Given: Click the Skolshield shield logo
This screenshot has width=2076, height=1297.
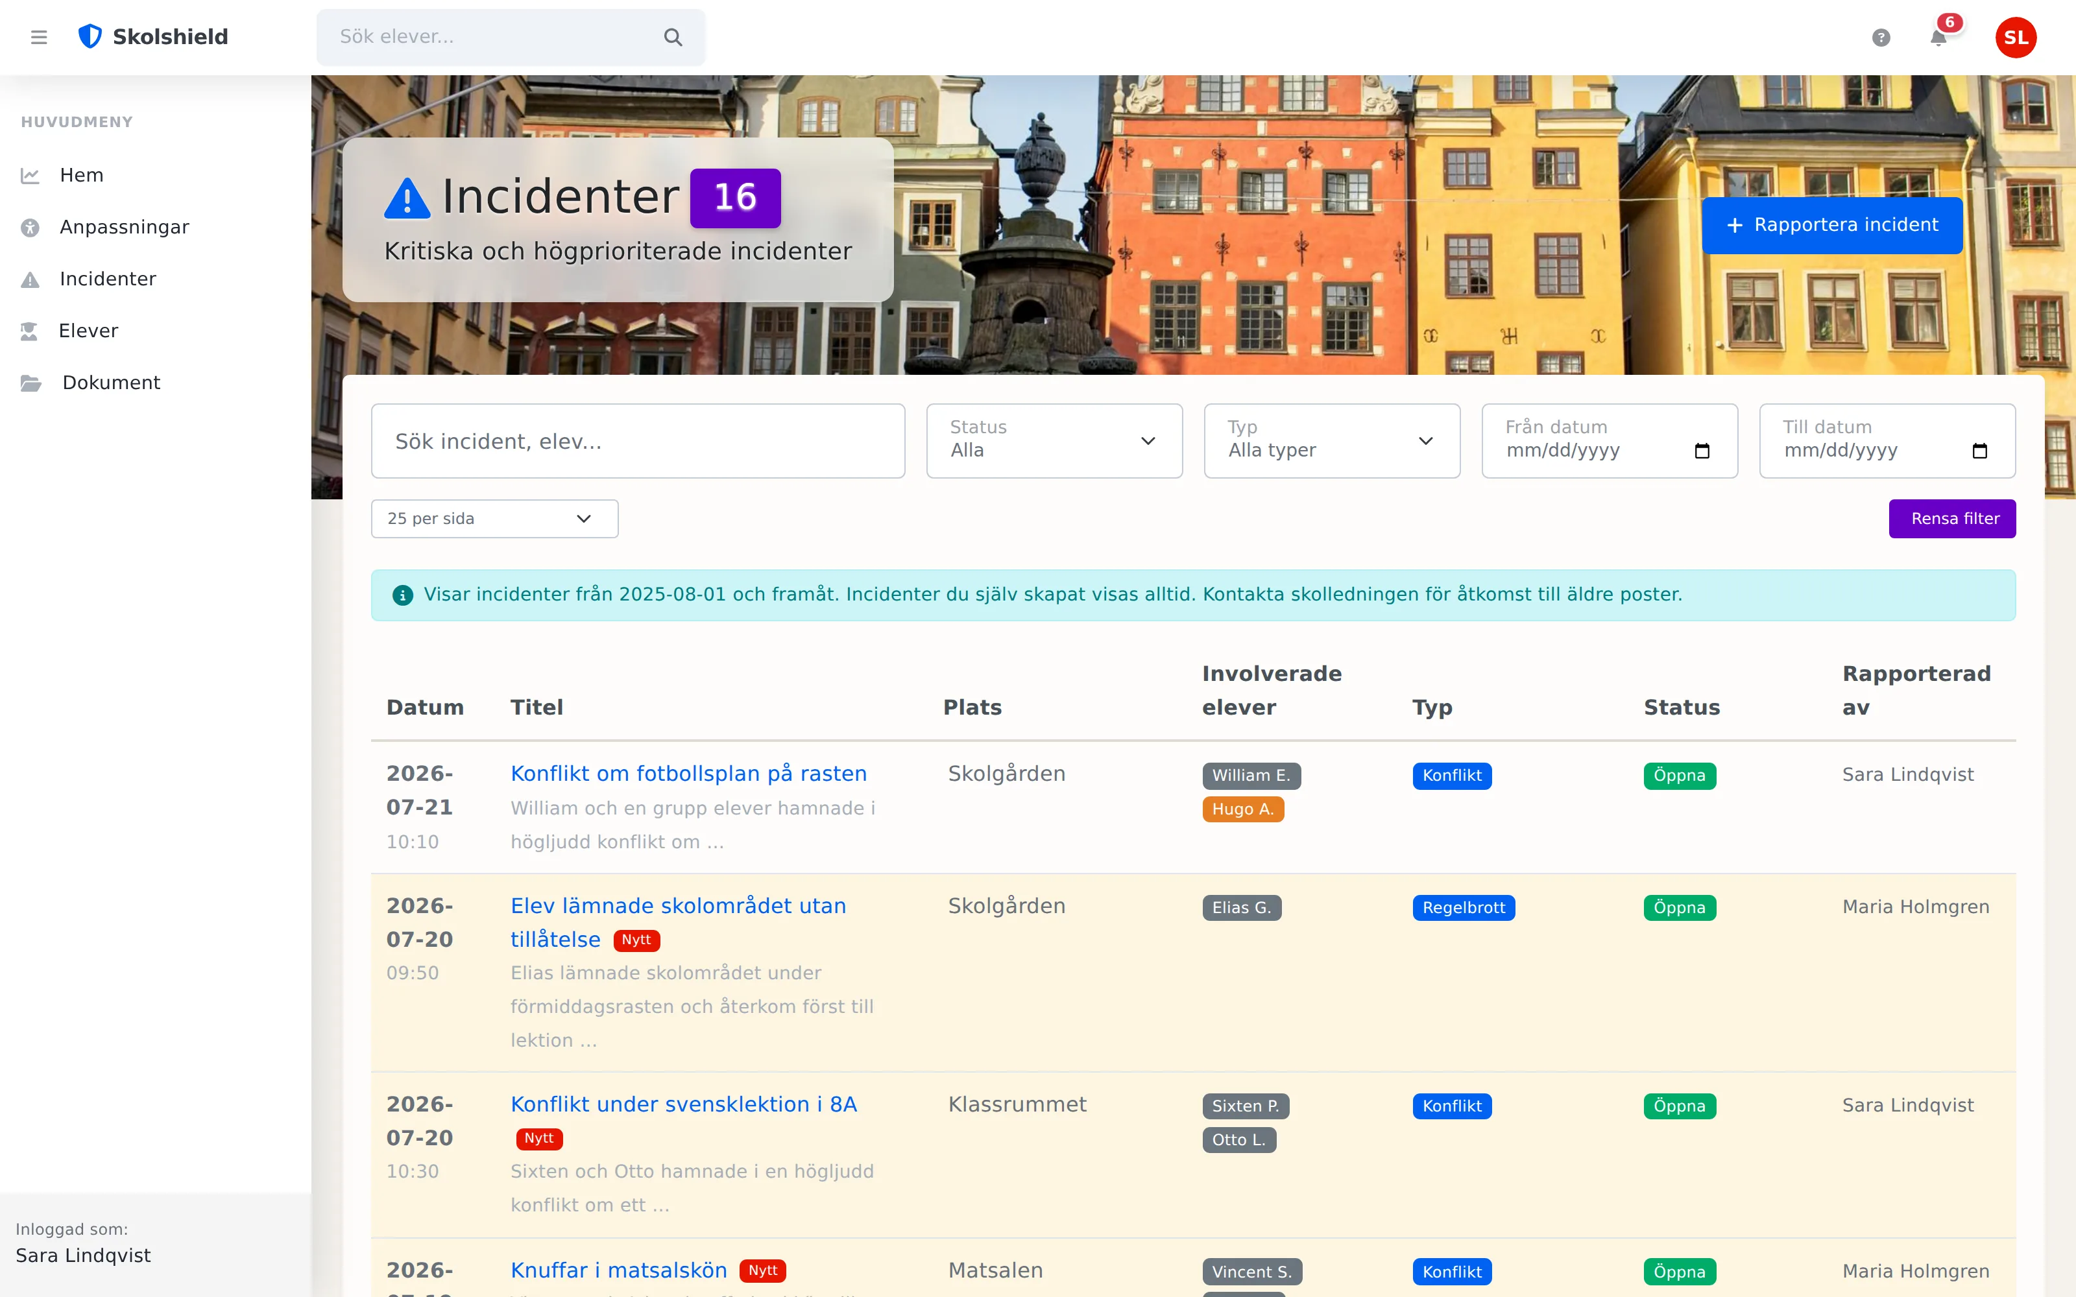Looking at the screenshot, I should [x=90, y=37].
